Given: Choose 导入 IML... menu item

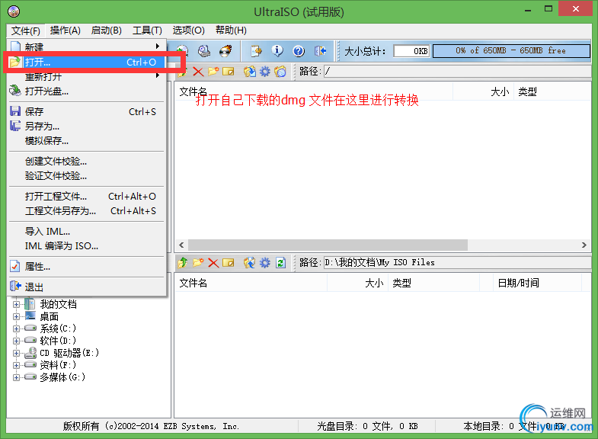Looking at the screenshot, I should click(x=87, y=232).
